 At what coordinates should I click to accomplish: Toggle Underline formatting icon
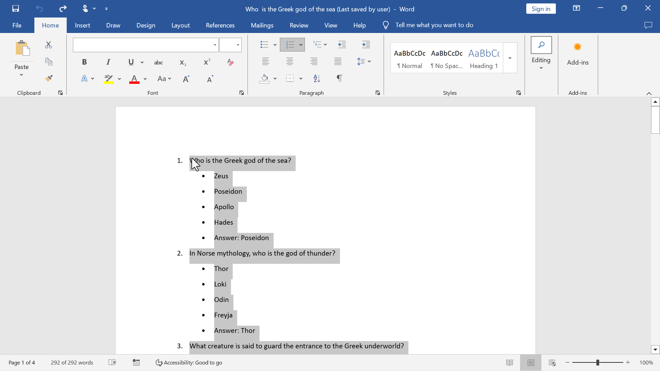pos(131,62)
